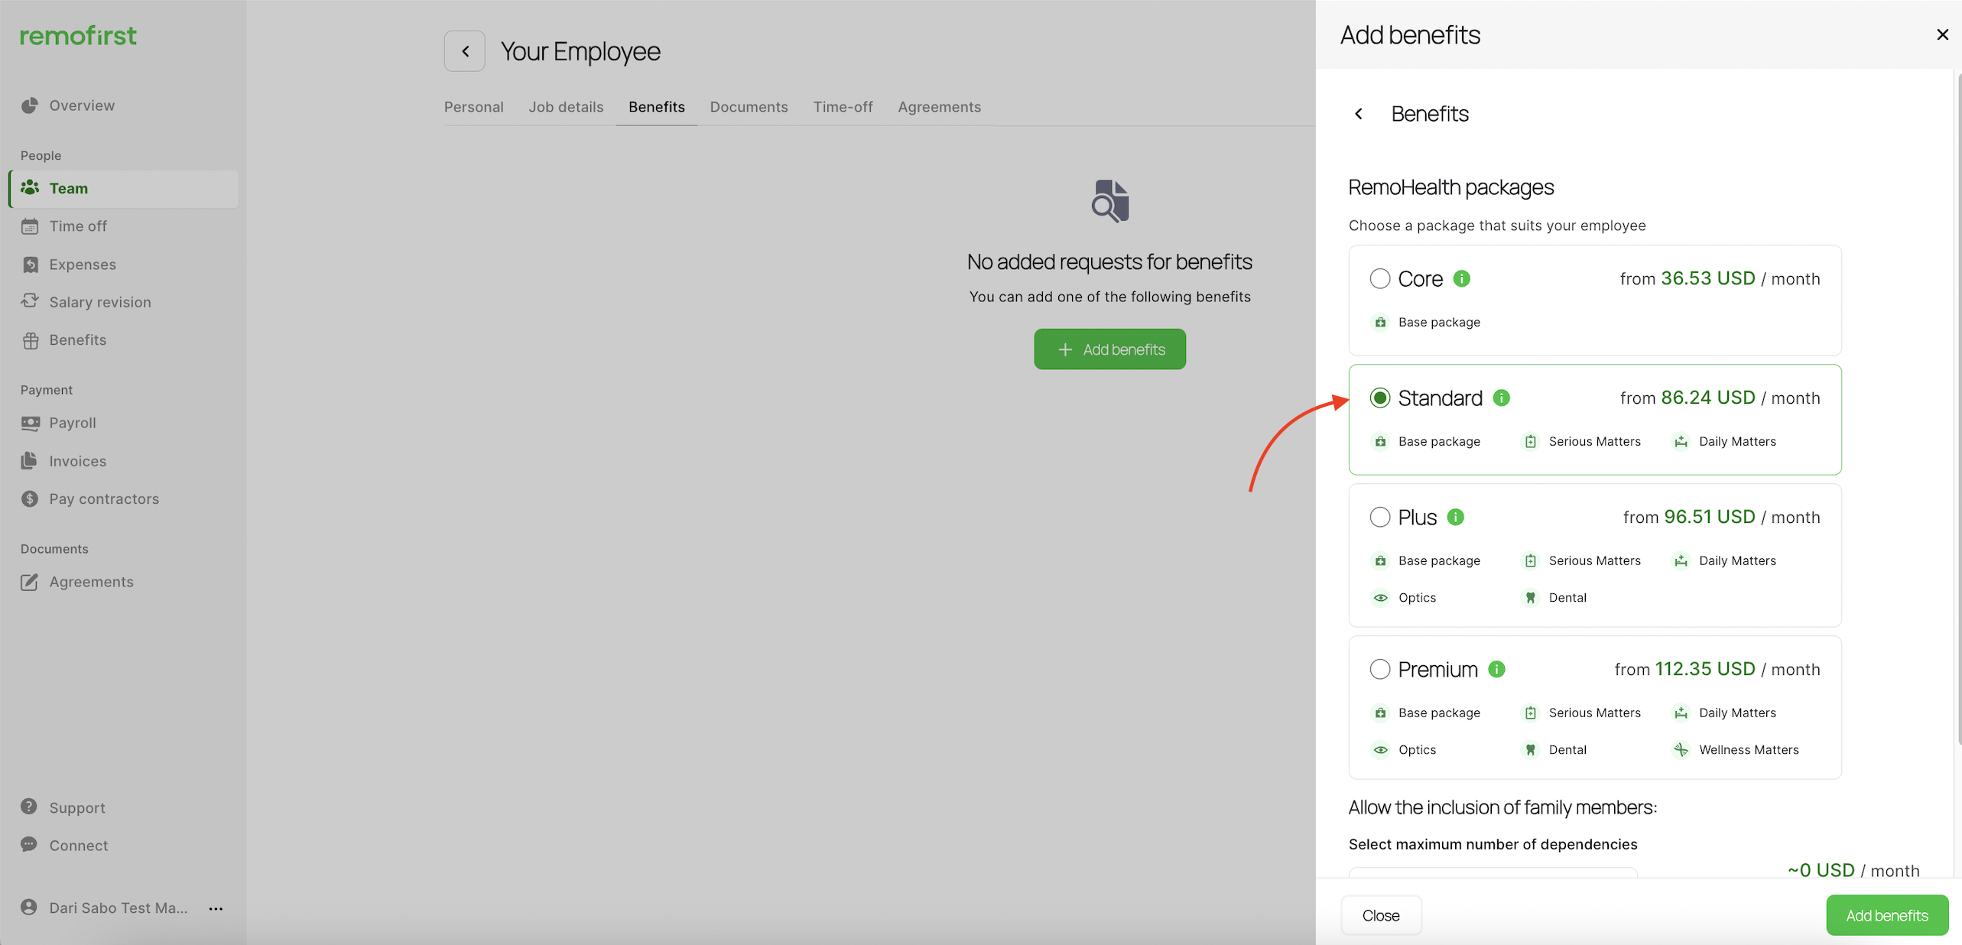Click the Benefits gift icon in sidebar
This screenshot has width=1962, height=945.
click(x=30, y=340)
